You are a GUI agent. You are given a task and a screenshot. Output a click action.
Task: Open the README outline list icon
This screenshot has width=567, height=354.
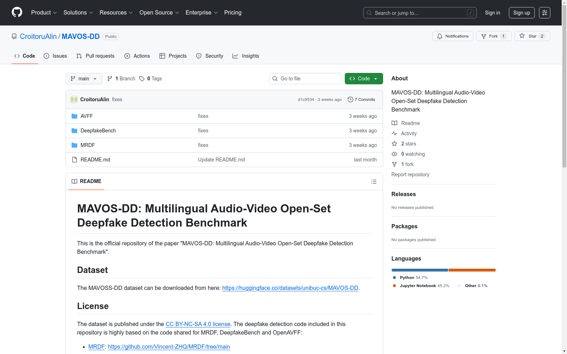pyautogui.click(x=374, y=182)
